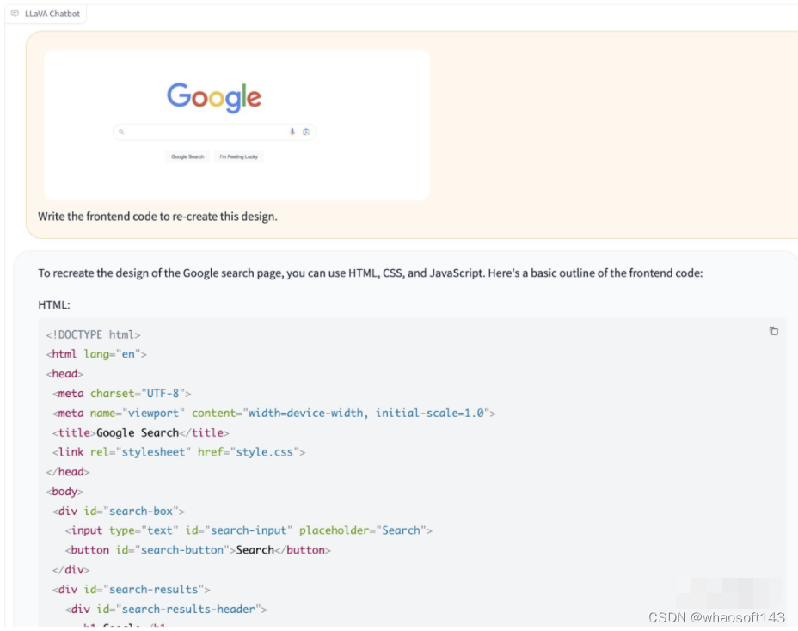Click the line "To recreate the design of the Google search page"
The width and height of the screenshot is (798, 631).
click(x=370, y=273)
